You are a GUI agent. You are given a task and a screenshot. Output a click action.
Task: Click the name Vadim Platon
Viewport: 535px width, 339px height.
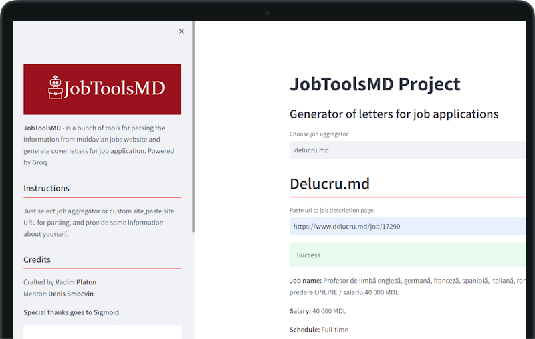(x=76, y=282)
